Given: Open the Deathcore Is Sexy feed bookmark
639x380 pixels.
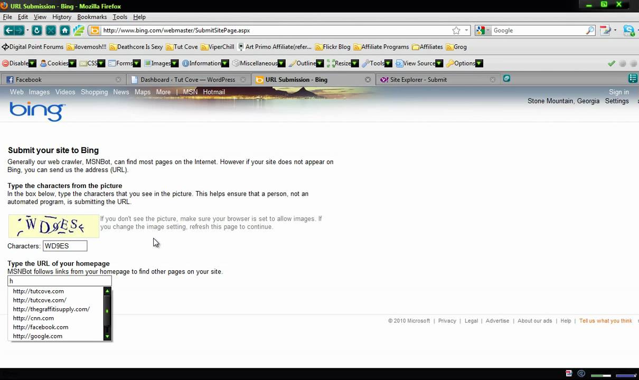Looking at the screenshot, I should tap(136, 47).
